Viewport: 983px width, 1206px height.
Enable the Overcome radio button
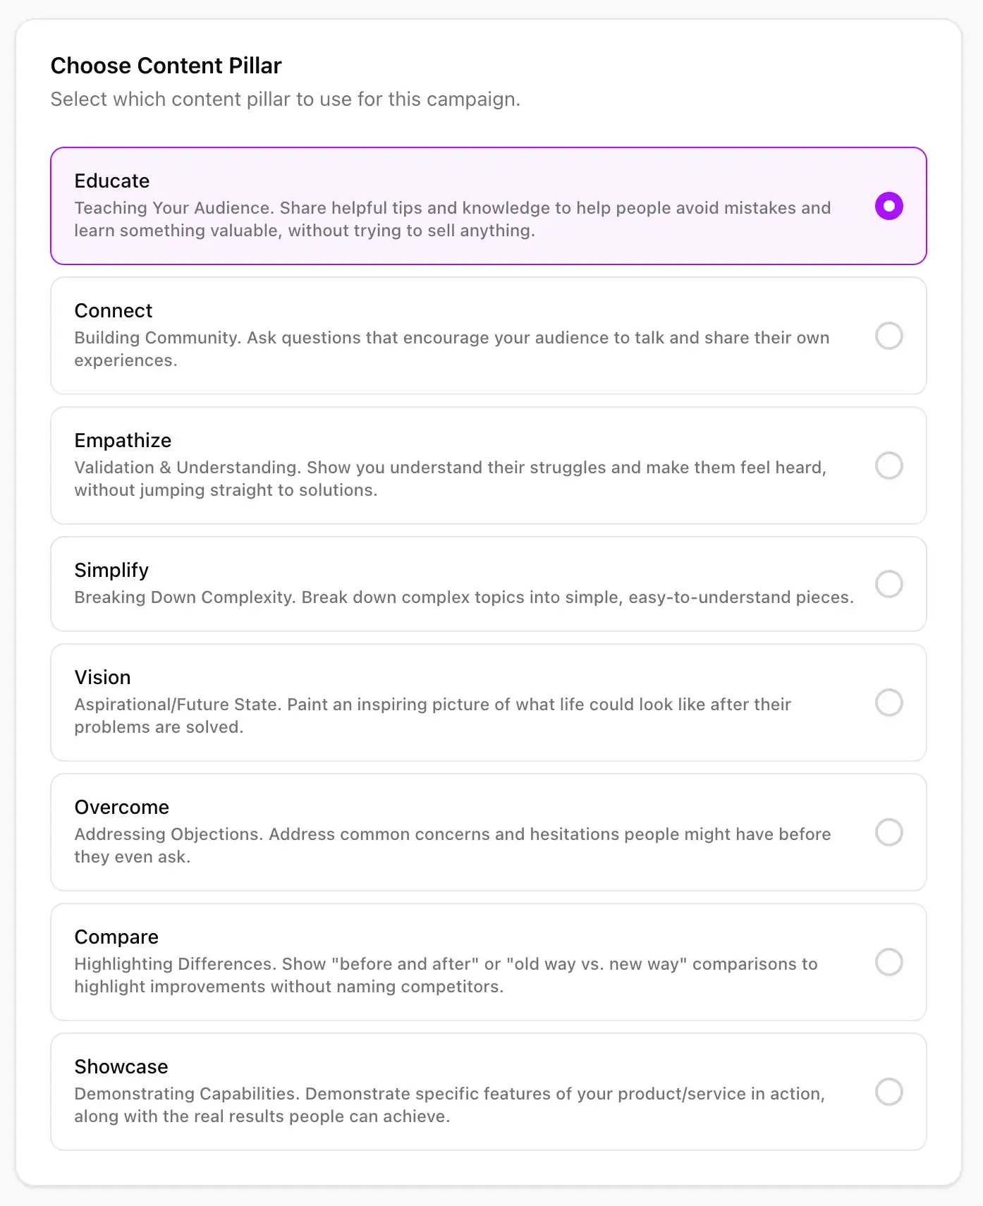[889, 832]
